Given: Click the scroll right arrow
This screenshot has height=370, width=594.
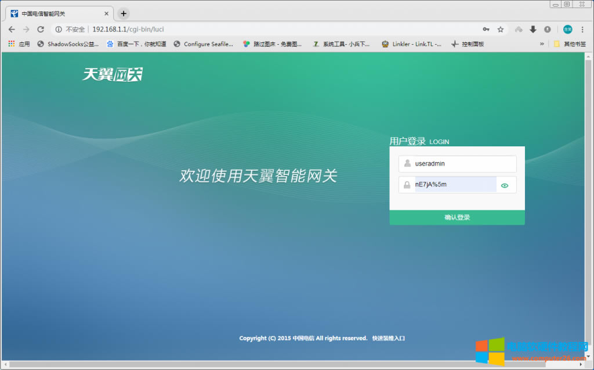Looking at the screenshot, I should pyautogui.click(x=581, y=364).
